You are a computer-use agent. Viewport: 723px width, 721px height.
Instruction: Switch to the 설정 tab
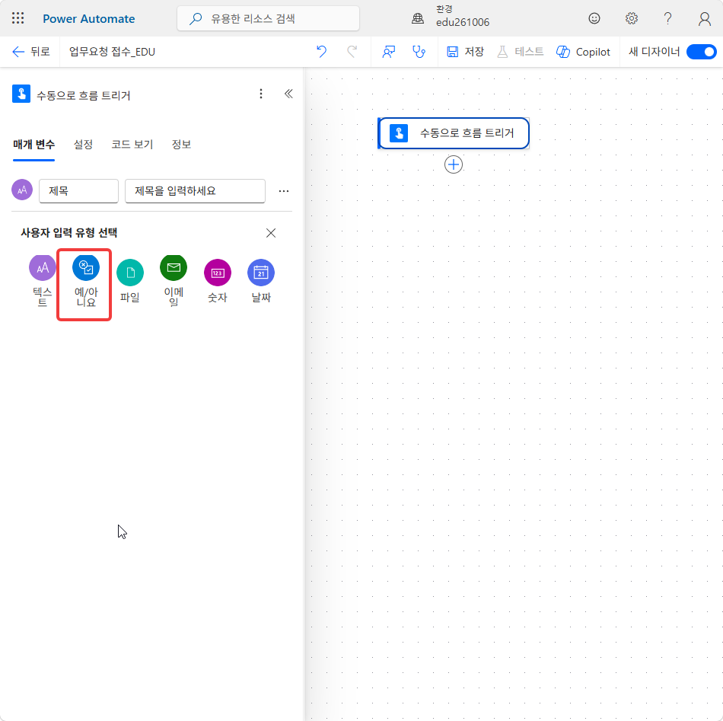[83, 145]
